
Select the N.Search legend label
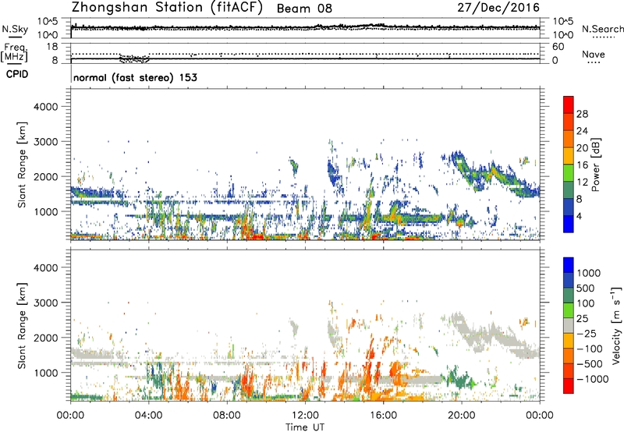click(x=602, y=29)
